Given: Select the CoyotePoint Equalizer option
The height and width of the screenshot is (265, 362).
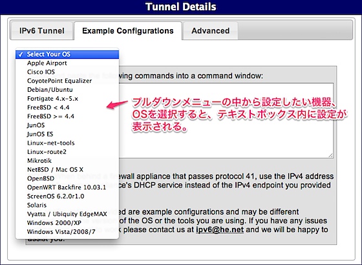Looking at the screenshot, I should pos(67,81).
